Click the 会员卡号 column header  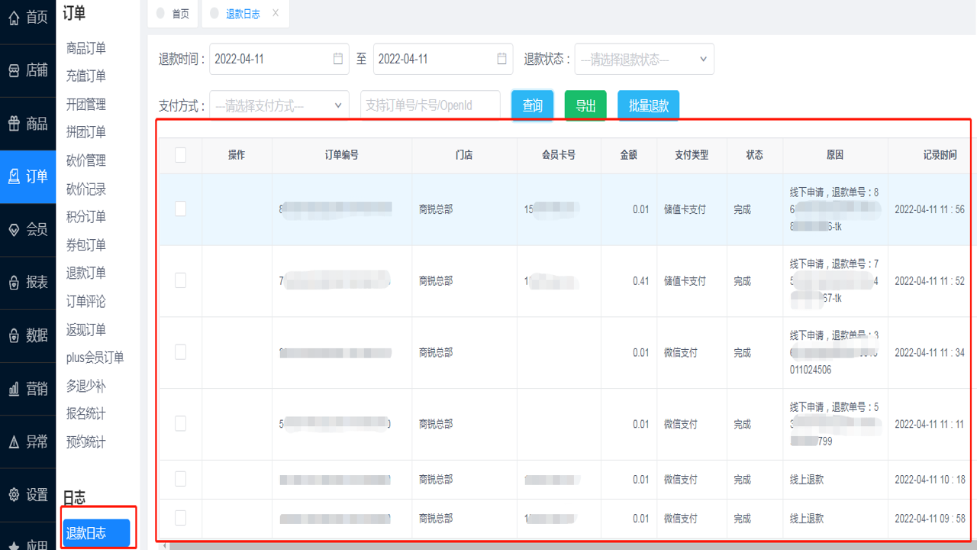(x=559, y=155)
